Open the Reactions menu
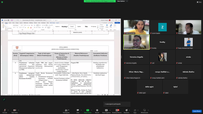Viewport: 203px width, 114px height. click(x=127, y=111)
